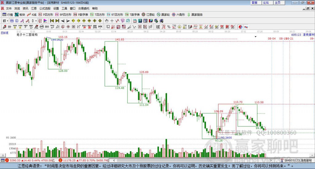Open the 六角形 hexagon tool
Screen dimensions: 315x169
click(178, 15)
